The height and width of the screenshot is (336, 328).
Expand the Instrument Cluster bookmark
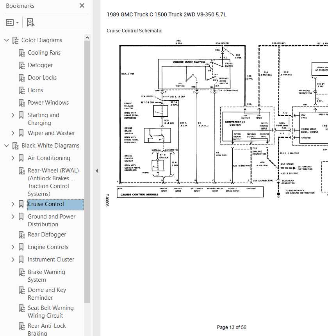[13, 260]
